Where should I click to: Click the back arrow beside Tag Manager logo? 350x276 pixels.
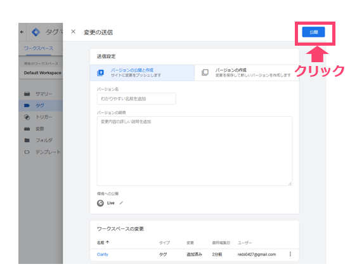[22, 32]
